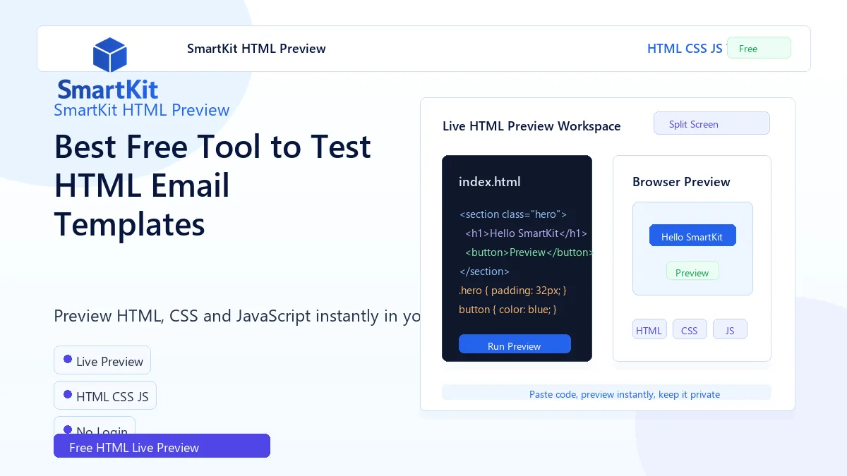Click the Split Screen button
847x476 pixels.
pos(711,123)
